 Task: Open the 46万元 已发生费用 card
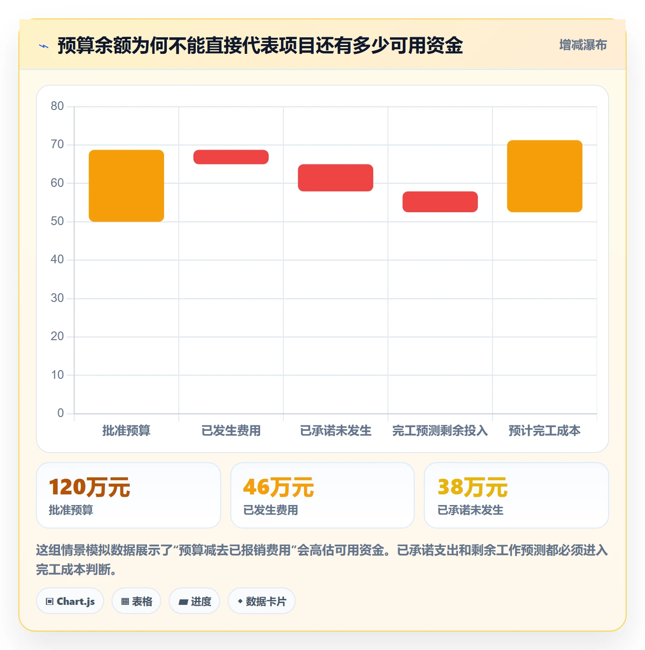point(322,495)
